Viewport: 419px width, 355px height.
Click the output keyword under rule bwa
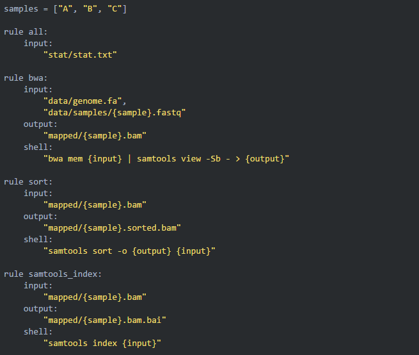click(39, 124)
